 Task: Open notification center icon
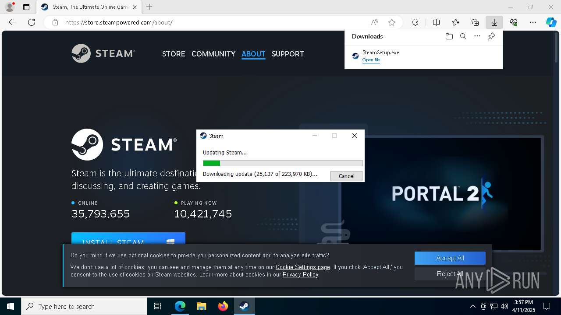click(547, 306)
